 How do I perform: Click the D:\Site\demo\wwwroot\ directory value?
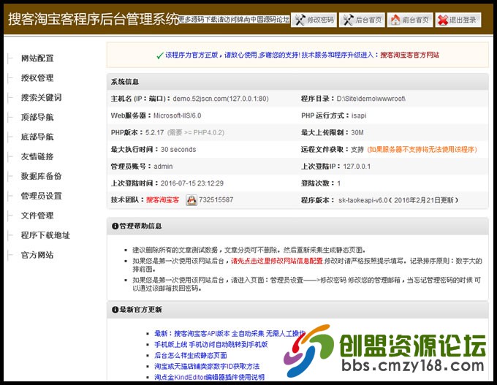point(371,99)
